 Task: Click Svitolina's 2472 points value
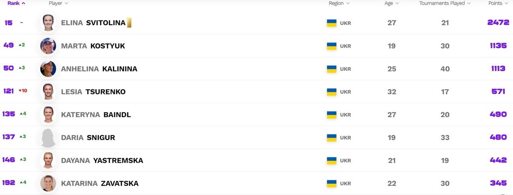click(x=498, y=22)
